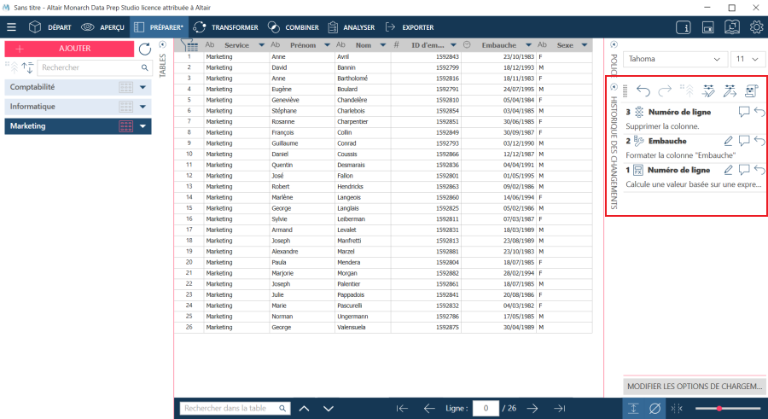768x419 pixels.
Task: Open the info panel icon in header
Action: tap(684, 27)
